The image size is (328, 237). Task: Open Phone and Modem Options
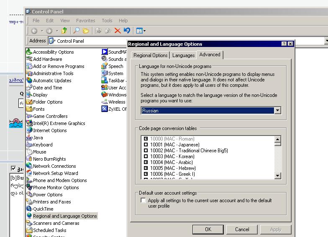tap(56, 180)
